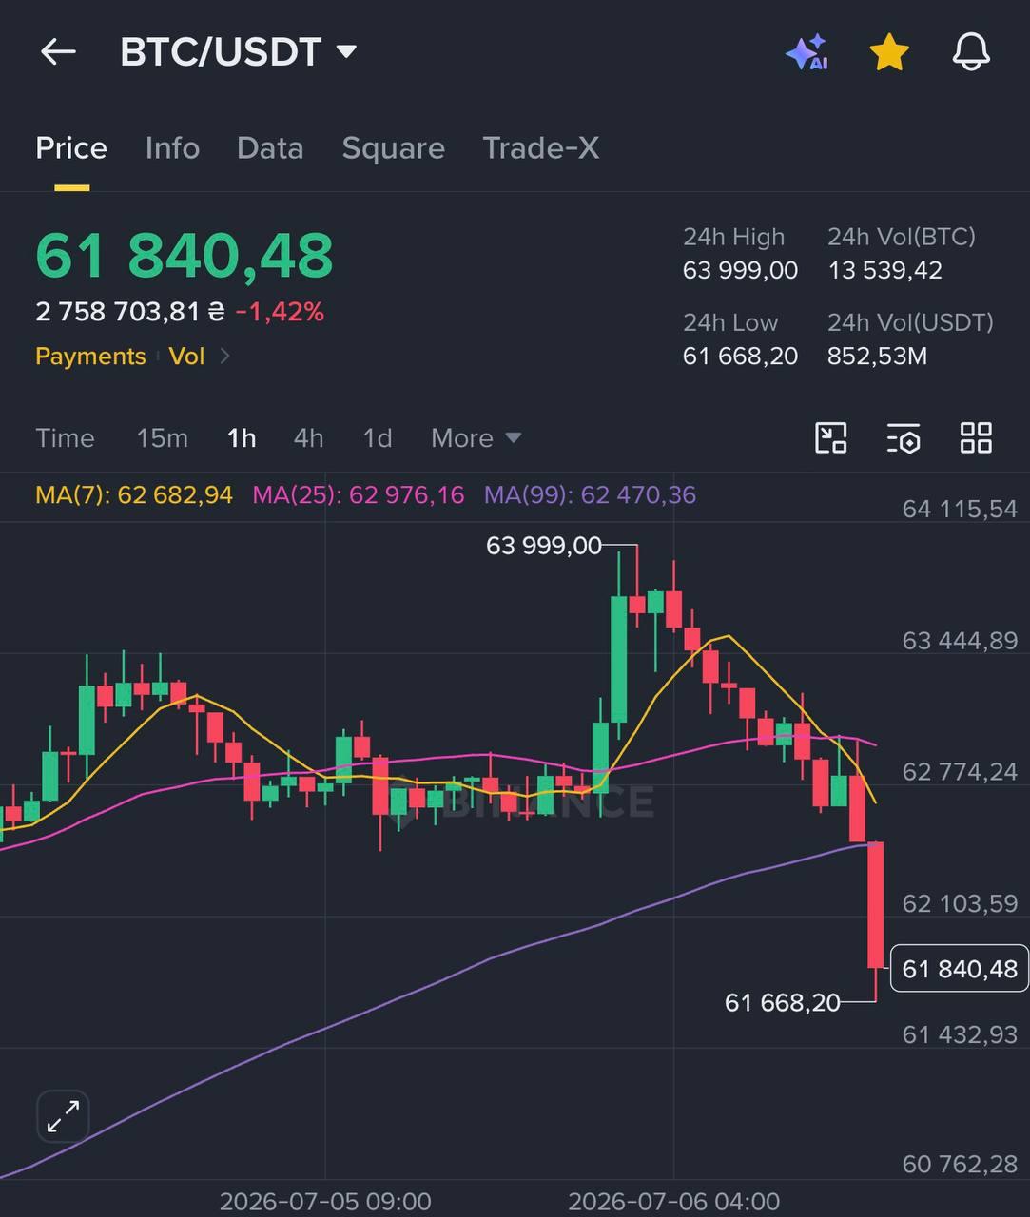Select the 1d timeframe
This screenshot has height=1217, width=1030.
[x=378, y=438]
